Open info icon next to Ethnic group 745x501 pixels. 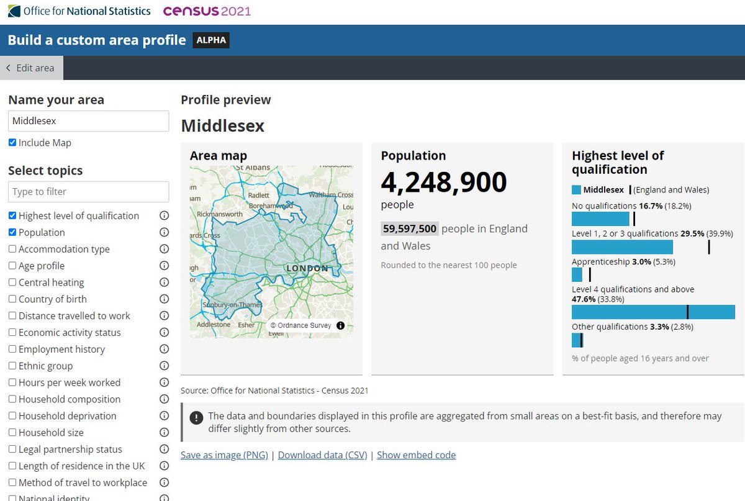(x=164, y=366)
